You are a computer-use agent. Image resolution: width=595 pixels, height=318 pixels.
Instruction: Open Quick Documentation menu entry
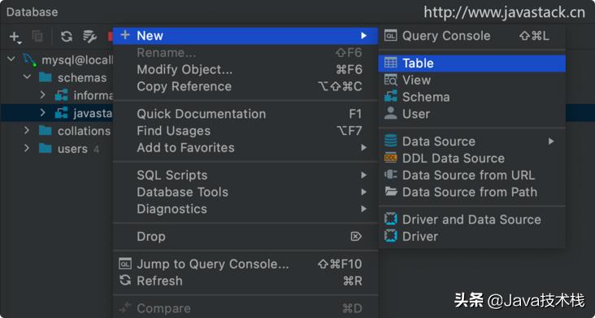pyautogui.click(x=245, y=114)
